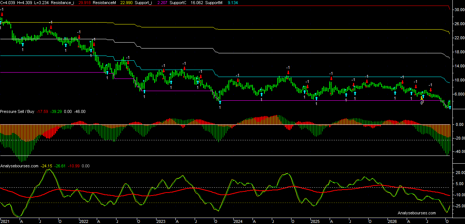The height and width of the screenshot is (224, 465).
Task: Click the 2023 year label on time axis
Action: tap(161, 221)
